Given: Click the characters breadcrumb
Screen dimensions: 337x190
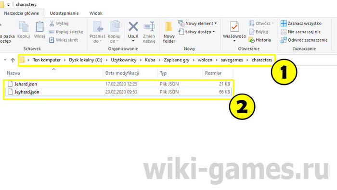Looking at the screenshot, I should (262, 60).
